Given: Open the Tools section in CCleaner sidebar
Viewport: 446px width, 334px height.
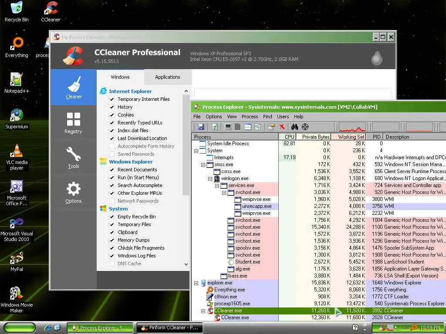Looking at the screenshot, I should pos(74,157).
